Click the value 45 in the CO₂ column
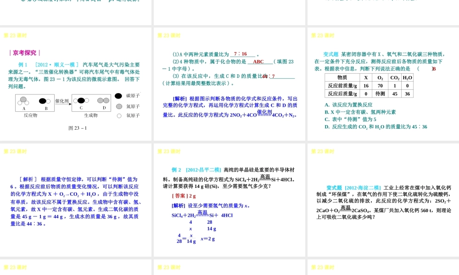This screenshot has height=275, width=459. [395, 93]
